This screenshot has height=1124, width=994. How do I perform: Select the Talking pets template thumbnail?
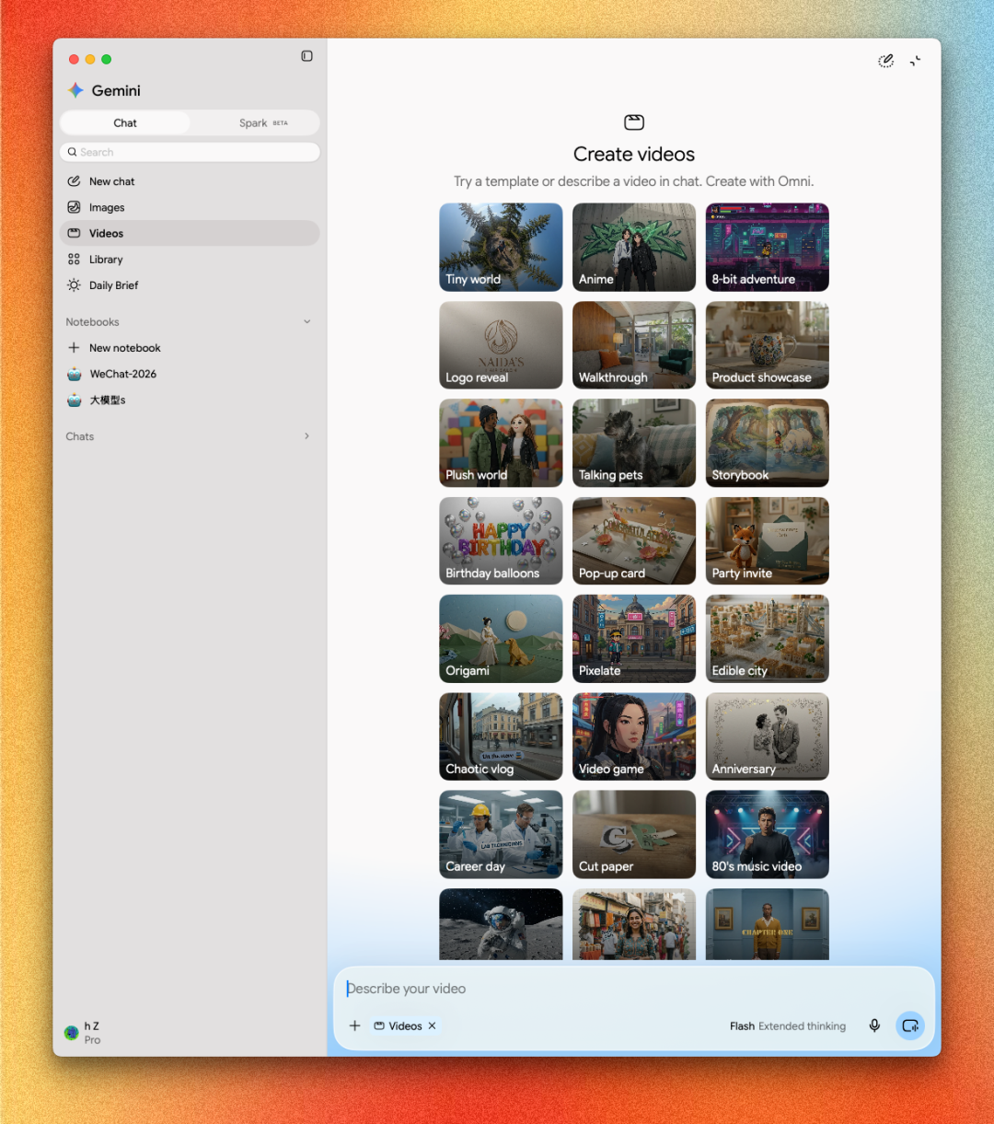(634, 443)
